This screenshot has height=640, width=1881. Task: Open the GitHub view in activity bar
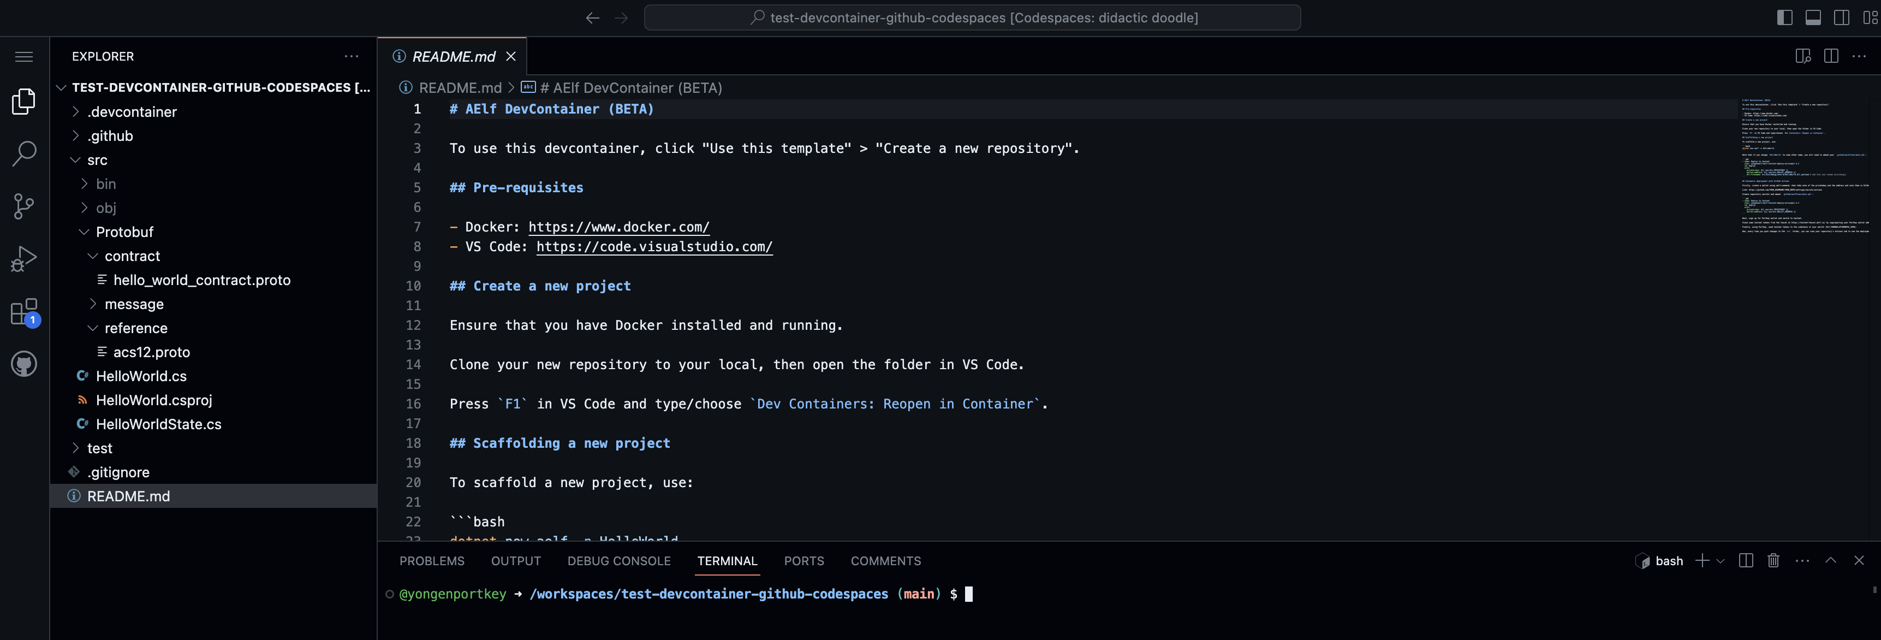coord(24,364)
